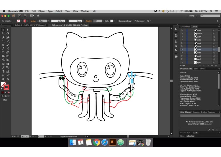
Task: Open the Style swatch dropdown
Action: coord(114,21)
